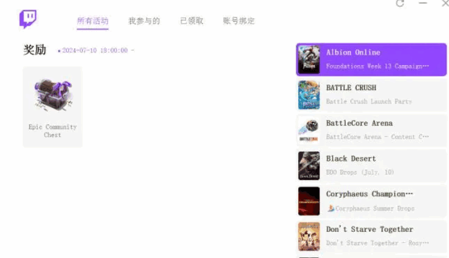The width and height of the screenshot is (449, 258).
Task: Click BattleCore Arena - Content subtitle
Action: coord(377,137)
